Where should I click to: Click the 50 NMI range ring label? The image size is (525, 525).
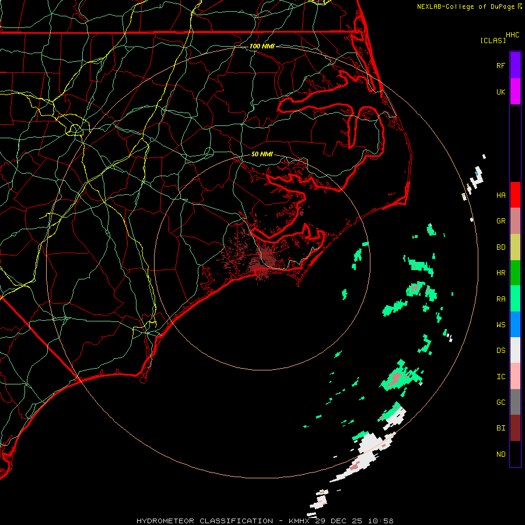pos(262,154)
